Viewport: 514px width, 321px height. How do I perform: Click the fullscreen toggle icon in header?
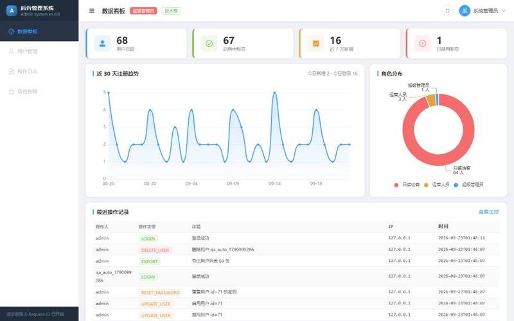(x=447, y=11)
